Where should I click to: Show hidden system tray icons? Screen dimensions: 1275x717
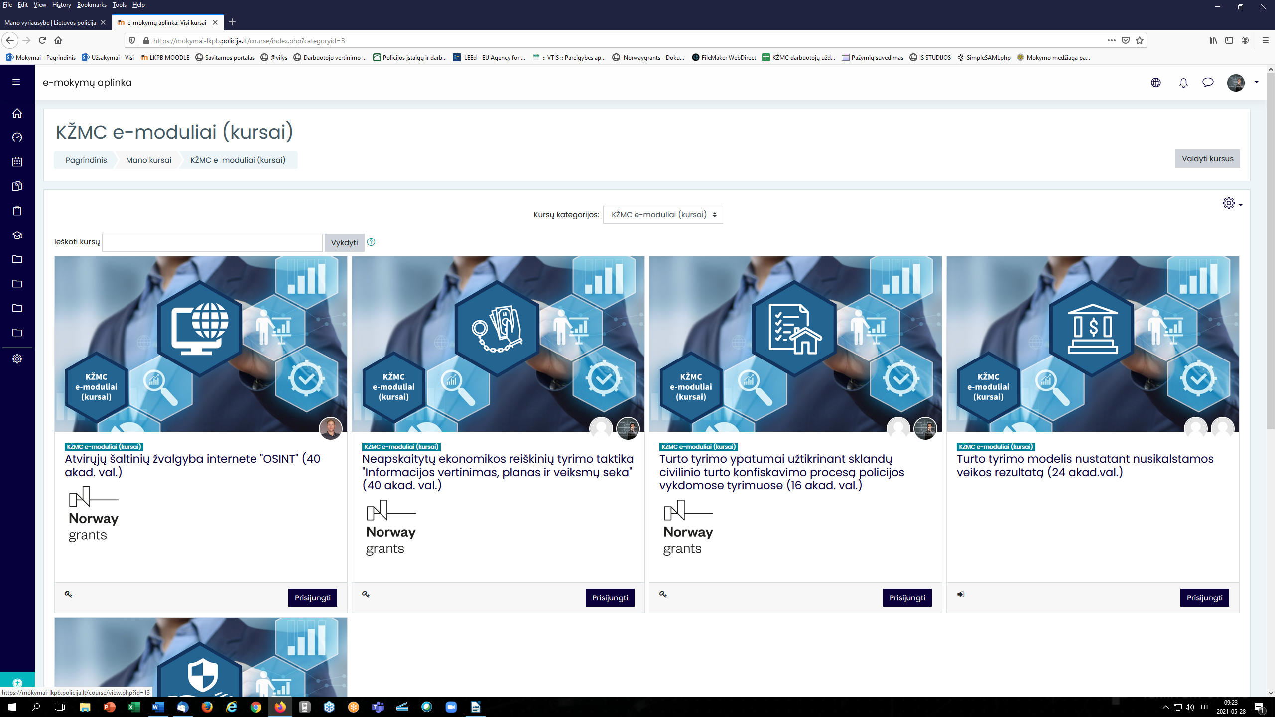(x=1165, y=707)
